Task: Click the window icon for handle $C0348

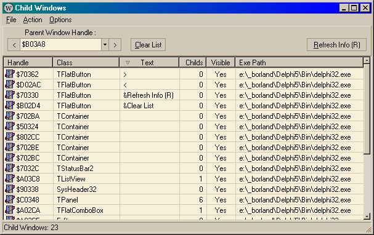Action: point(10,200)
